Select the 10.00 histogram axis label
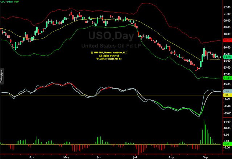This screenshot has height=159, width=232. coord(227,129)
